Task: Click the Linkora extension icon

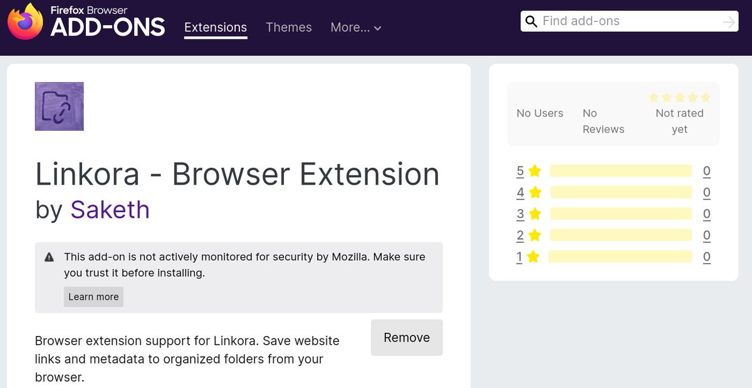Action: point(60,106)
